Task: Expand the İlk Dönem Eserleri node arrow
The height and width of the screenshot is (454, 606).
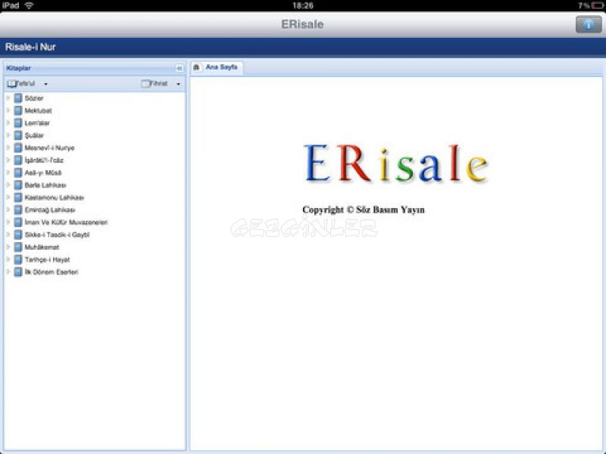Action: click(8, 272)
